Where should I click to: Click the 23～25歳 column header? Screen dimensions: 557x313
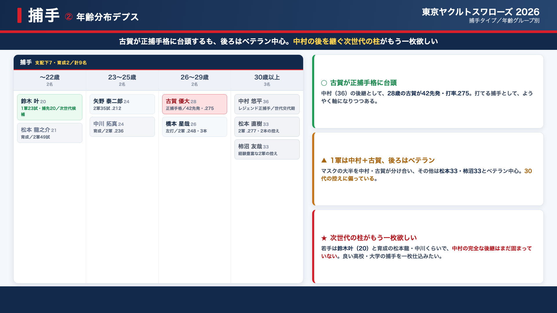pos(122,80)
